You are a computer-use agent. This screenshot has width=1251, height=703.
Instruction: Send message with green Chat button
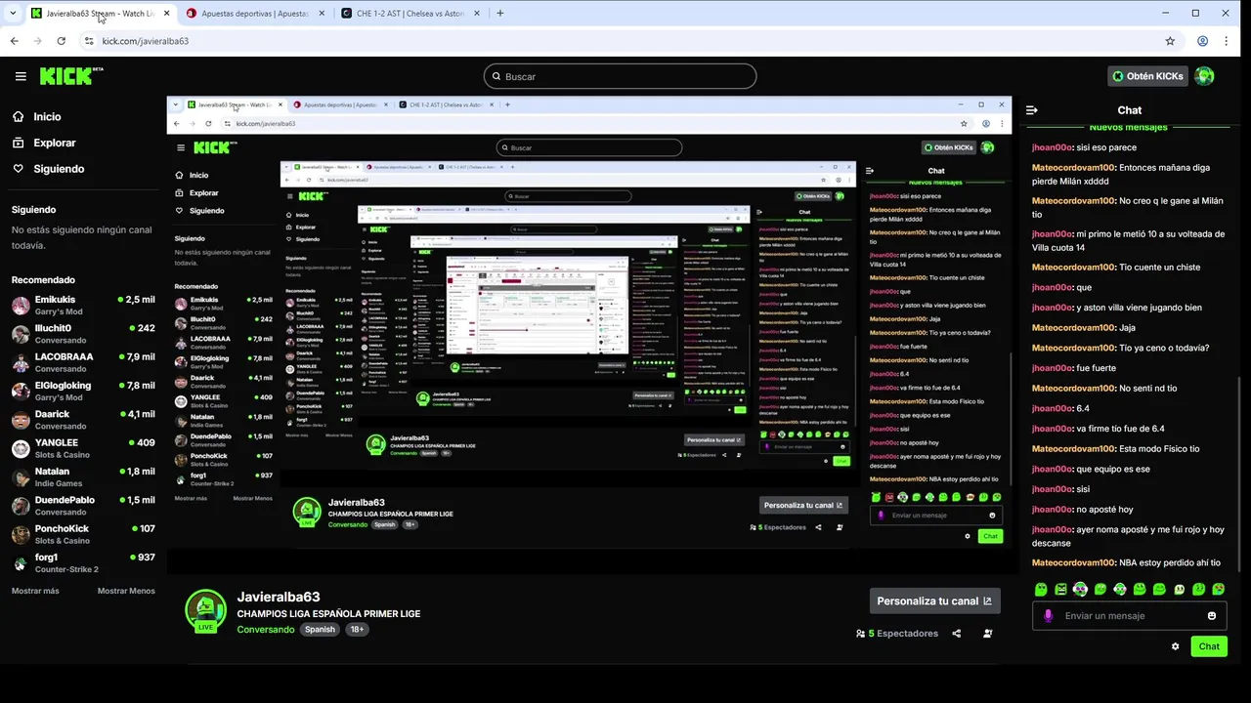1209,646
